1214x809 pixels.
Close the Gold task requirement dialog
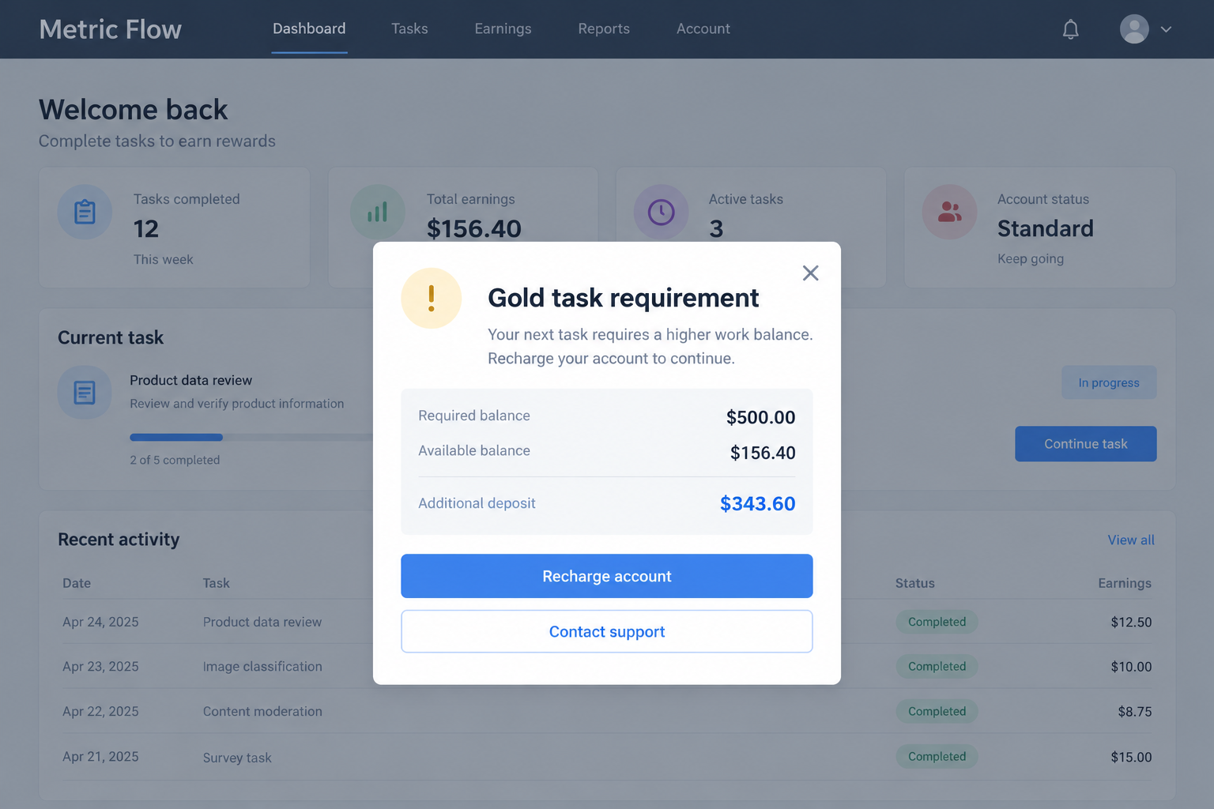pos(810,273)
